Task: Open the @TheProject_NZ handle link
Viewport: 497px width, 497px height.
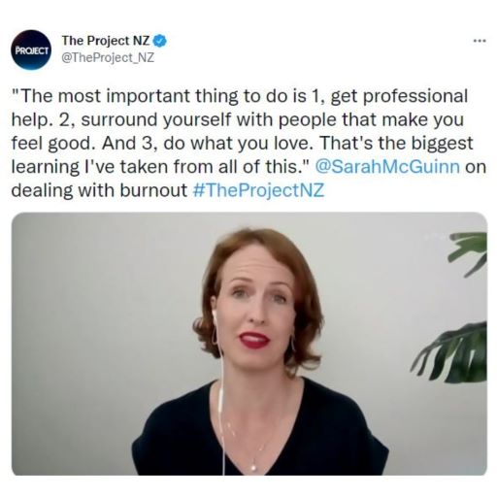Action: click(108, 58)
